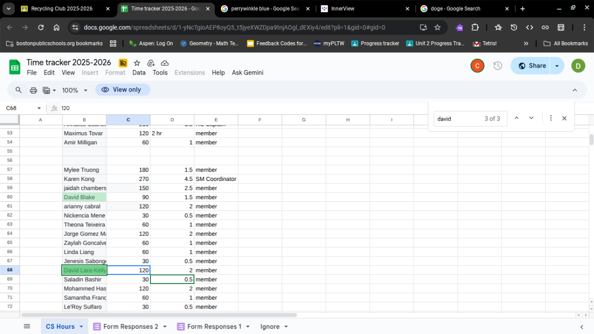Open the filter views dropdown
This screenshot has height=334, width=594.
(49, 90)
